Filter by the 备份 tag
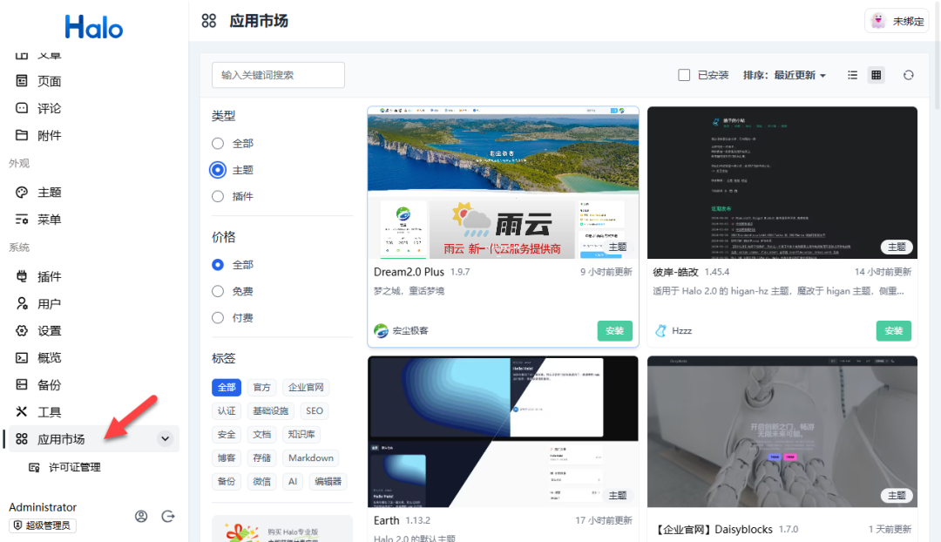Viewport: 941px width, 542px height. coord(227,481)
